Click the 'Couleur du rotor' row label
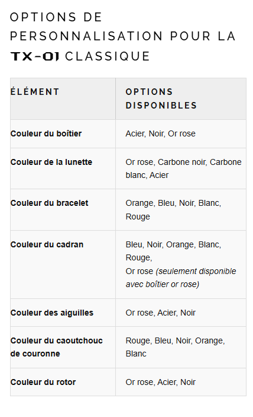Screen dimensions: 253x417 pos(43,382)
